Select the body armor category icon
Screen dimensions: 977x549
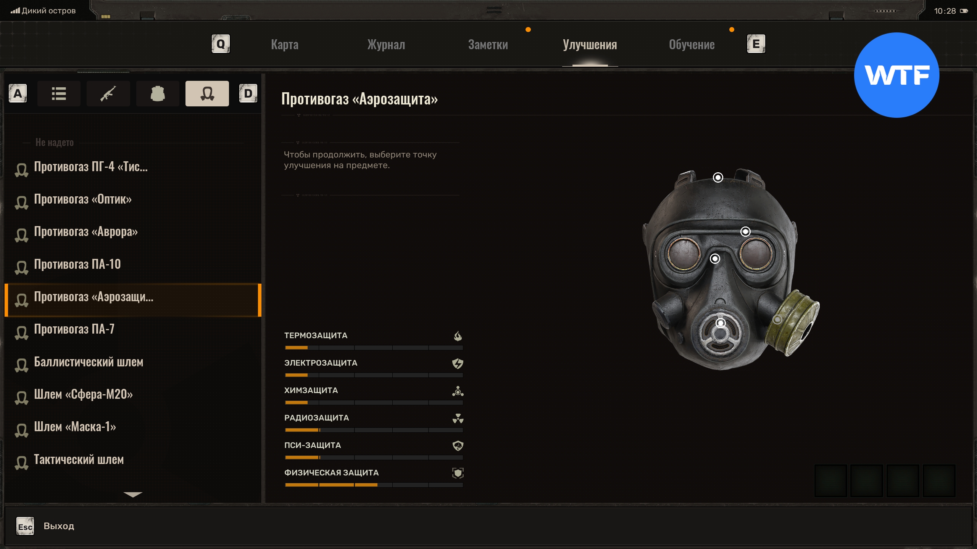coord(157,93)
